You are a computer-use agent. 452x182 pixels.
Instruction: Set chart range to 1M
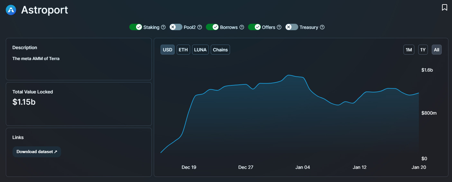click(x=409, y=50)
